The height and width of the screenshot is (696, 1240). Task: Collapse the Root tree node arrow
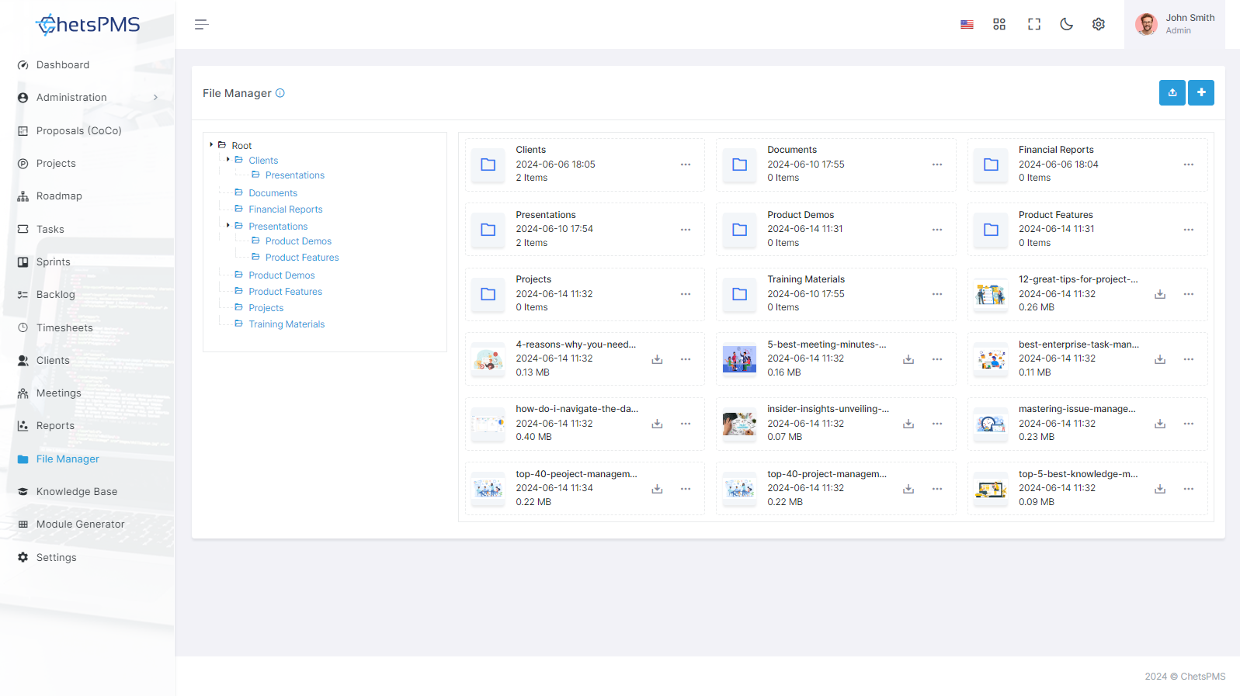[211, 145]
